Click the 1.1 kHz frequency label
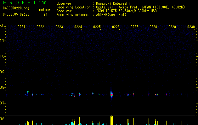 3,41
